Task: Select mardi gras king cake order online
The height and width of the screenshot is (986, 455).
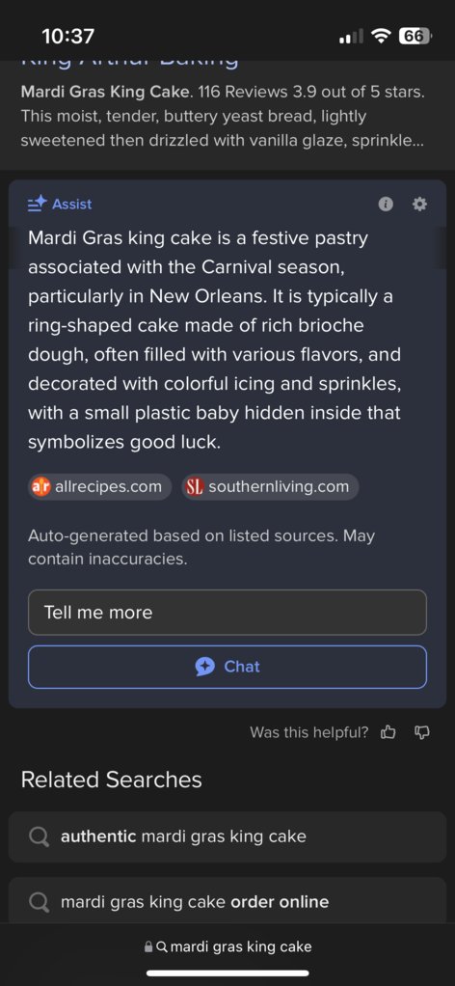Action: click(227, 900)
